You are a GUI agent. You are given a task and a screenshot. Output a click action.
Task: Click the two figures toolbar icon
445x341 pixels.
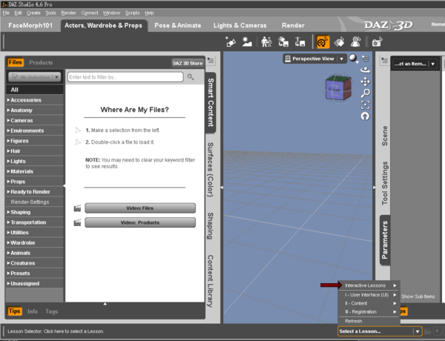pyautogui.click(x=266, y=42)
